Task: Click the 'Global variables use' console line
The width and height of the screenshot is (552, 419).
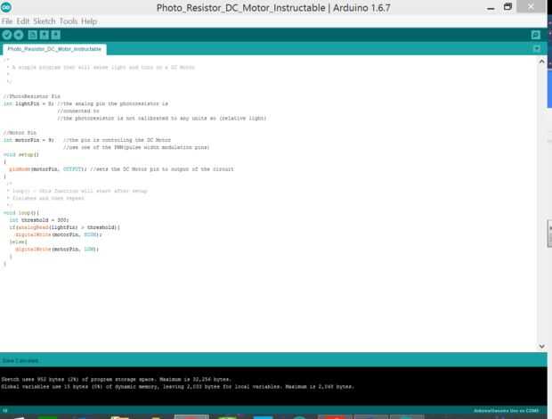Action: [177, 387]
